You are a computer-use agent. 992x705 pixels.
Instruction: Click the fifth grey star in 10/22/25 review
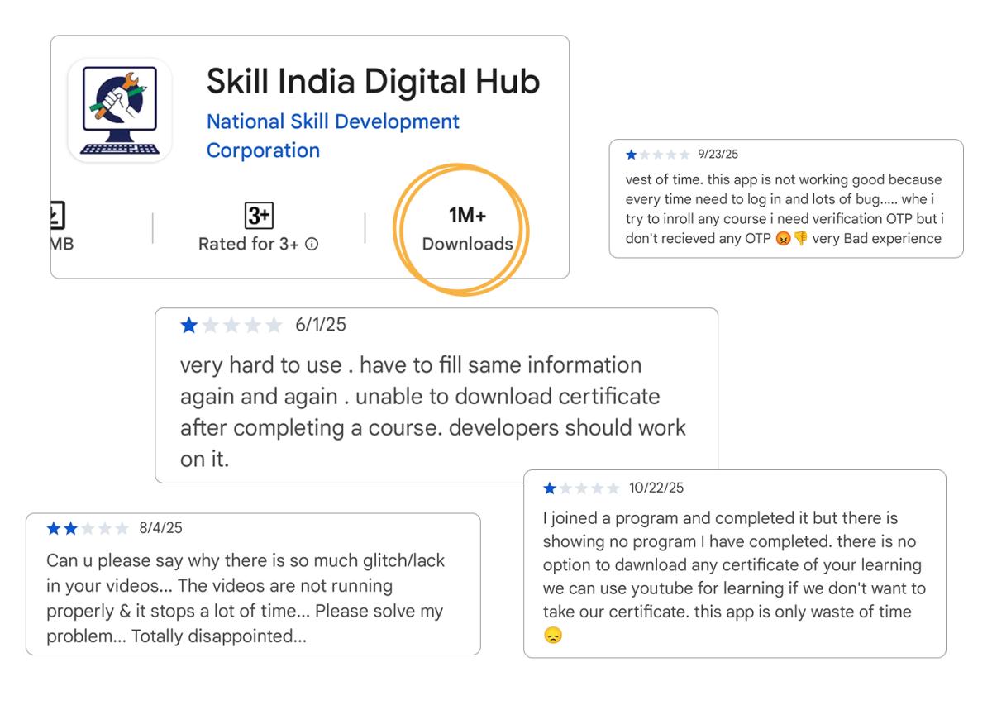click(x=613, y=488)
